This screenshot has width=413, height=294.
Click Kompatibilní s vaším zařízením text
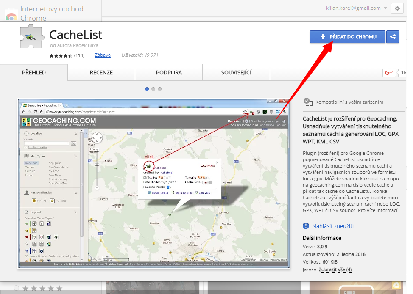pos(349,102)
